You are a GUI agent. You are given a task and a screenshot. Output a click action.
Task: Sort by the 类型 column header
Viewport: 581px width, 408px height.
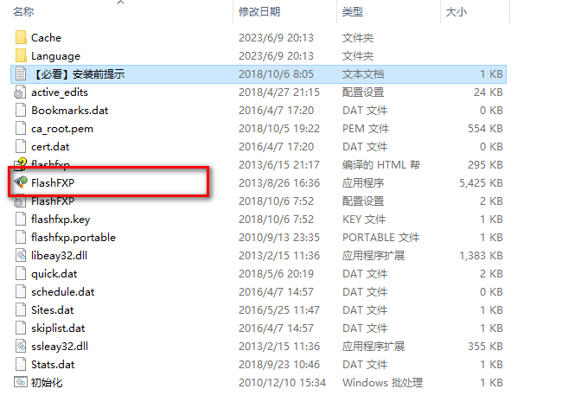click(x=353, y=12)
